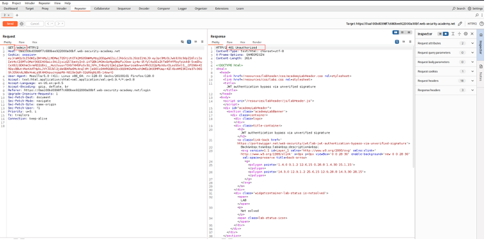Image resolution: width=486 pixels, height=241 pixels.
Task: Open Inspector settings gear icon
Action: point(465,33)
